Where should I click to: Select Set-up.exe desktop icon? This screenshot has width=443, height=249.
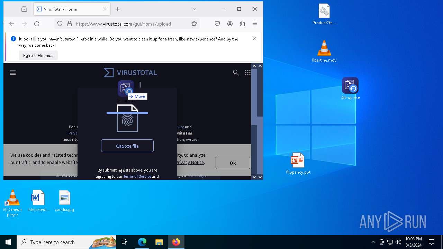click(350, 89)
